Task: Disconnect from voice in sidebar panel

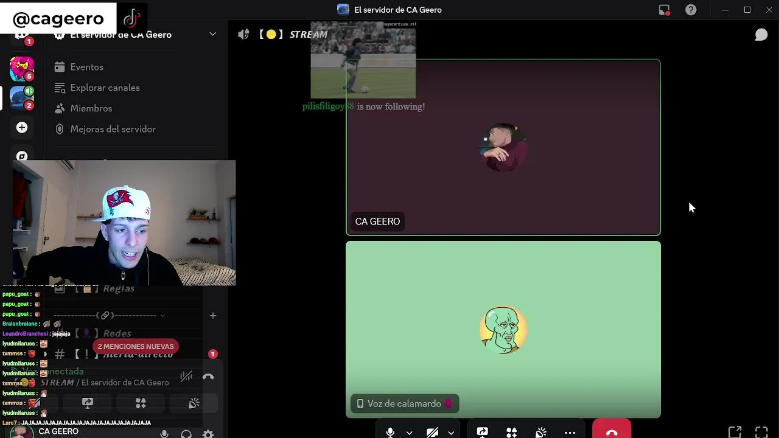Action: pos(208,377)
